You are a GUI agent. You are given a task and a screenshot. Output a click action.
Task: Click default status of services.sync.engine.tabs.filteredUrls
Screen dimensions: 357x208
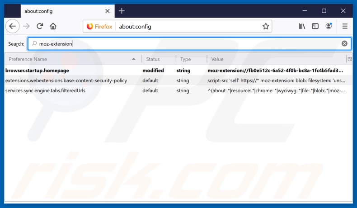point(150,90)
